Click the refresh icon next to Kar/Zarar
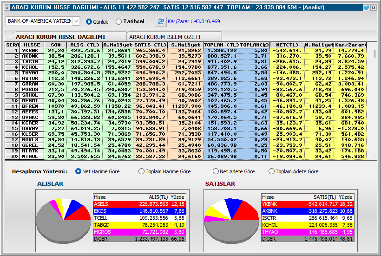This screenshot has height=256, width=381. (x=161, y=21)
